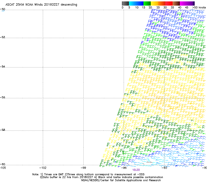
Task: Click the brown 35-40 knots legend color
Action: [x=176, y=3]
